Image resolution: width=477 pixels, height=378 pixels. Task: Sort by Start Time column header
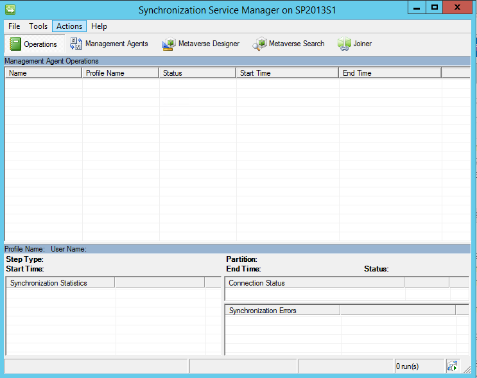[287, 73]
